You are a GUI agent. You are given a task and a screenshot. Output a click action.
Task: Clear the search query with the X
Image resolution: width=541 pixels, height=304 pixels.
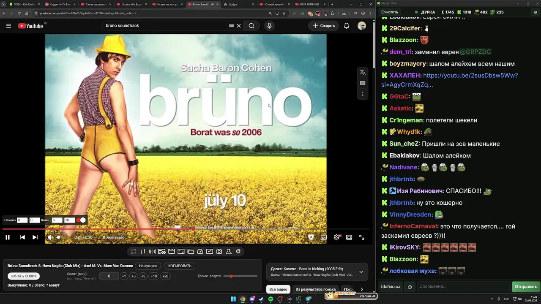point(239,26)
